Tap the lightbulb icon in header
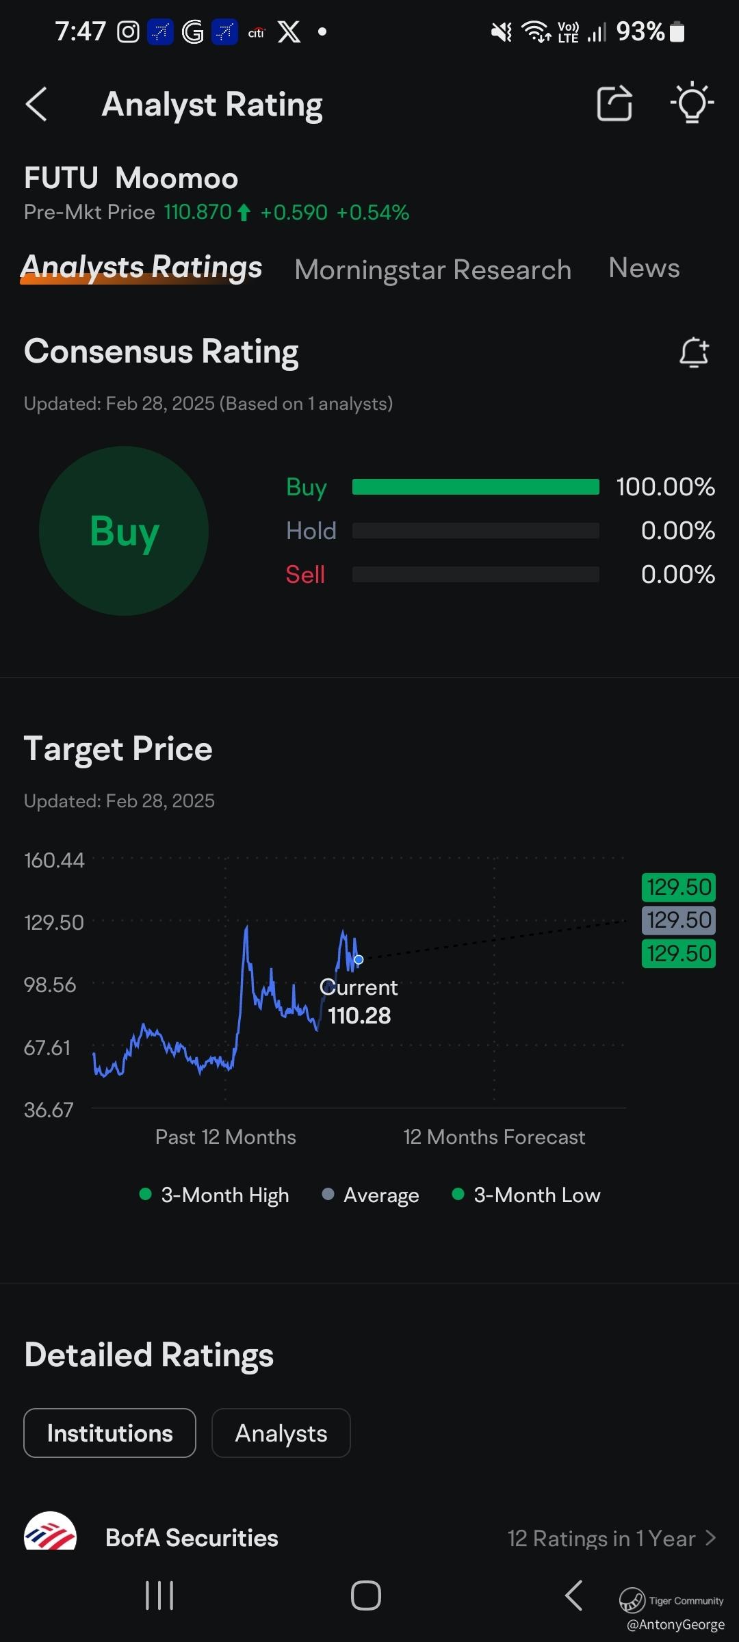 point(692,103)
